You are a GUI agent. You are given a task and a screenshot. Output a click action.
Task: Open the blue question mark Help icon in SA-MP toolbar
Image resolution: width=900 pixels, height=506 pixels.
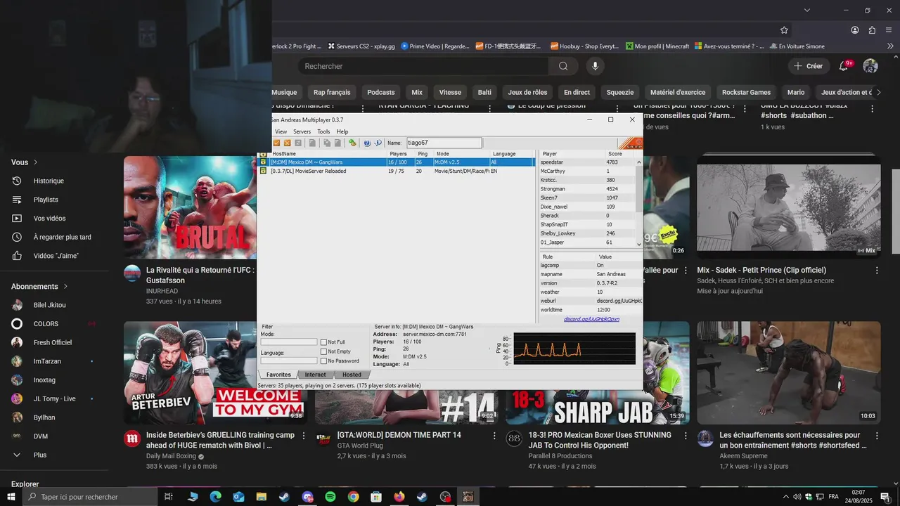coord(367,143)
